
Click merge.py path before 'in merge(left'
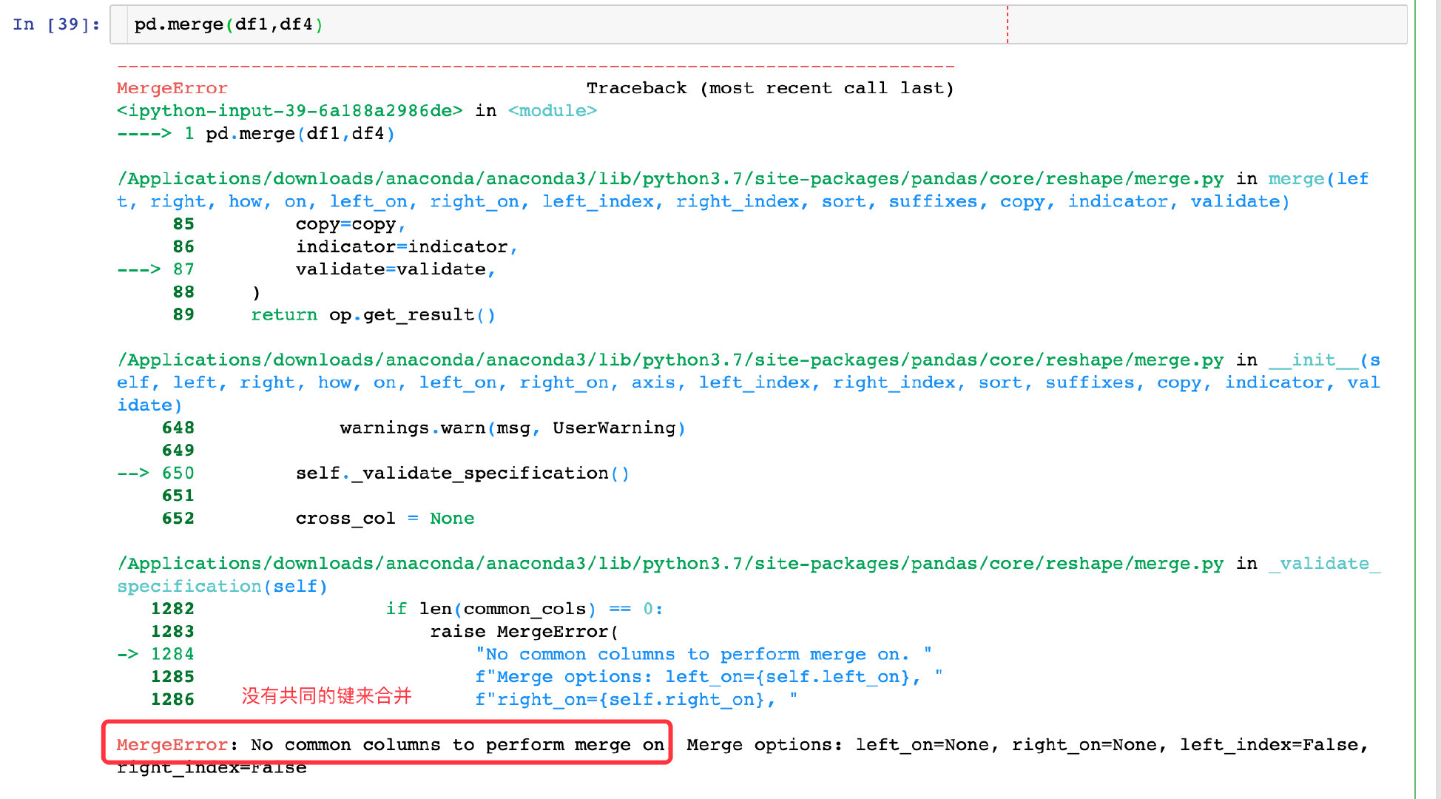[x=669, y=179]
